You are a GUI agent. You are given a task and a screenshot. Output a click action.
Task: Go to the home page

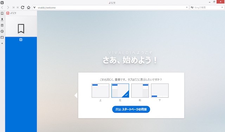[28, 7]
